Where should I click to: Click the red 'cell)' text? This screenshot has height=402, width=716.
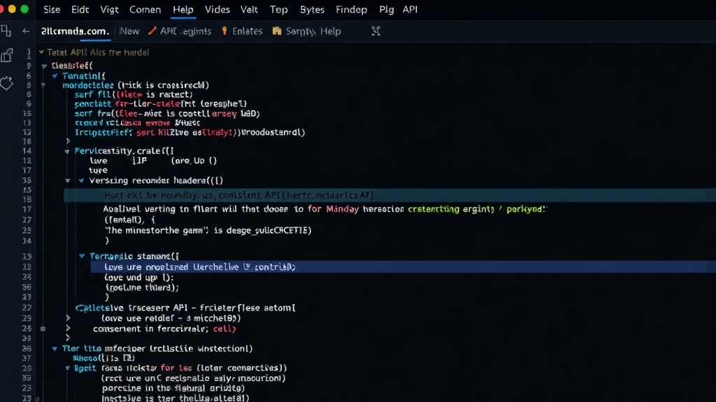pos(224,329)
